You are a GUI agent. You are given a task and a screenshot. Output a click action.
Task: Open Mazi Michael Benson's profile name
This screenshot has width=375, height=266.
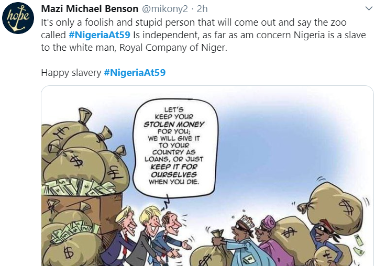(x=90, y=9)
